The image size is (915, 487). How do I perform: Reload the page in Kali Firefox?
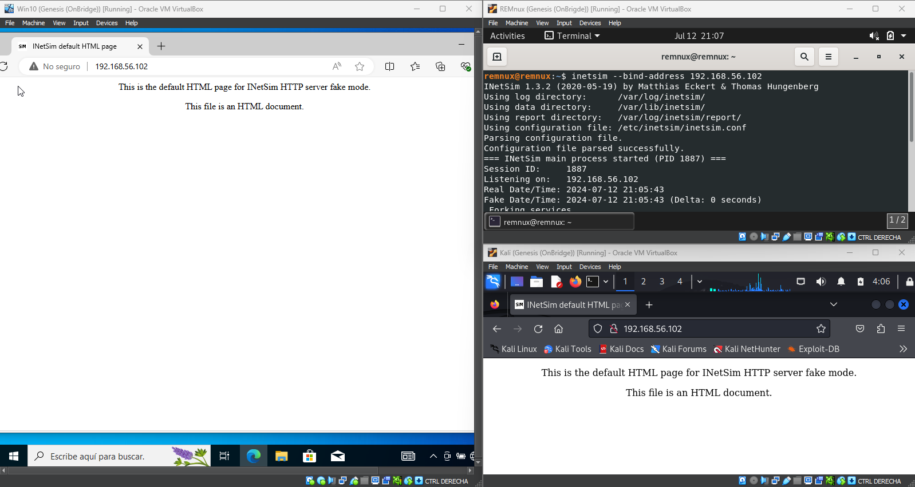538,329
